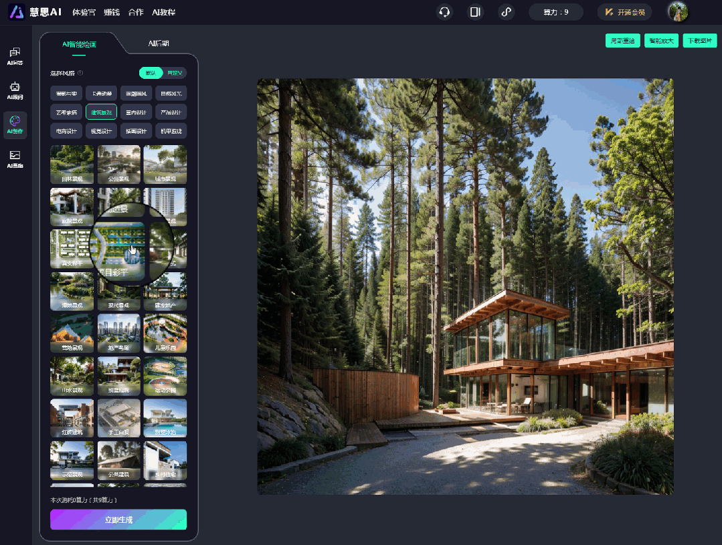Select the 视觉设计 style category

(x=101, y=130)
